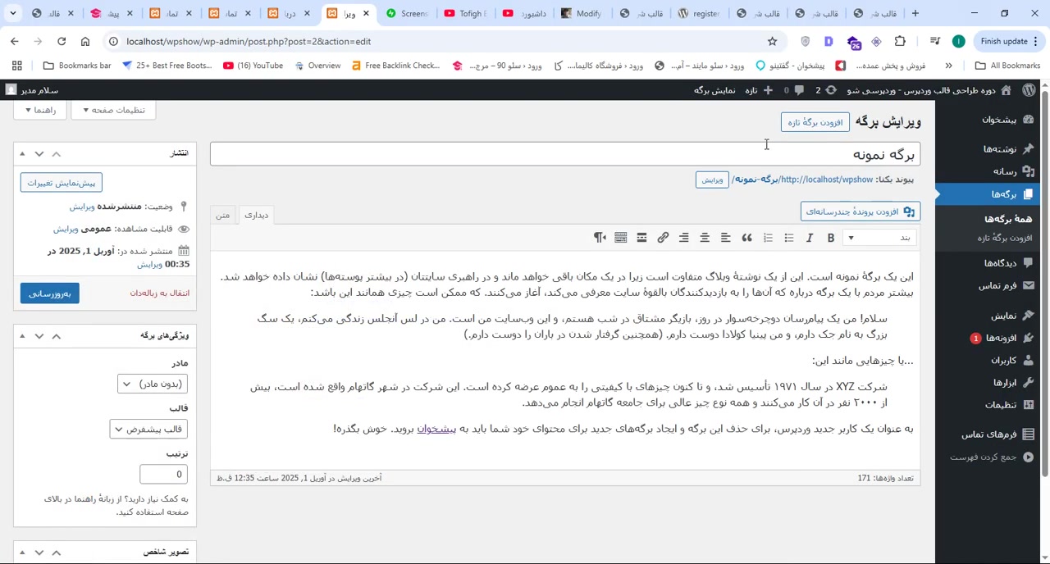The image size is (1050, 564).
Task: Click the page title input field
Action: point(566,154)
